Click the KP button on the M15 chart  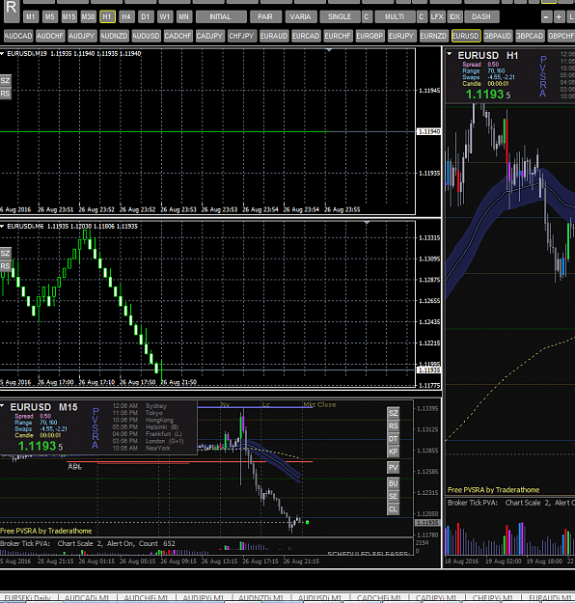393,452
